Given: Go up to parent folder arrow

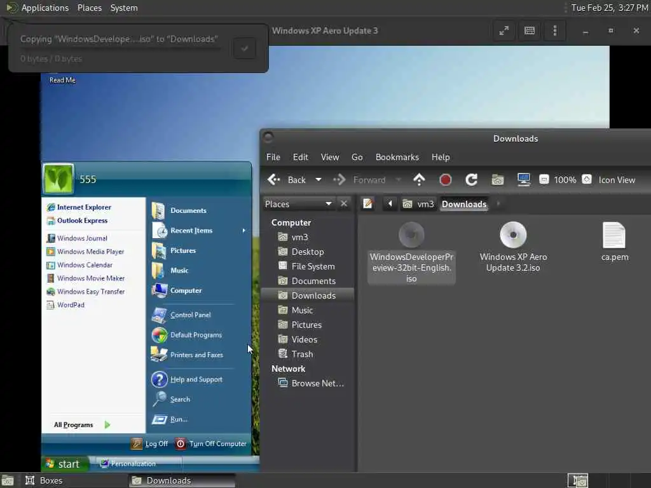Looking at the screenshot, I should 419,180.
